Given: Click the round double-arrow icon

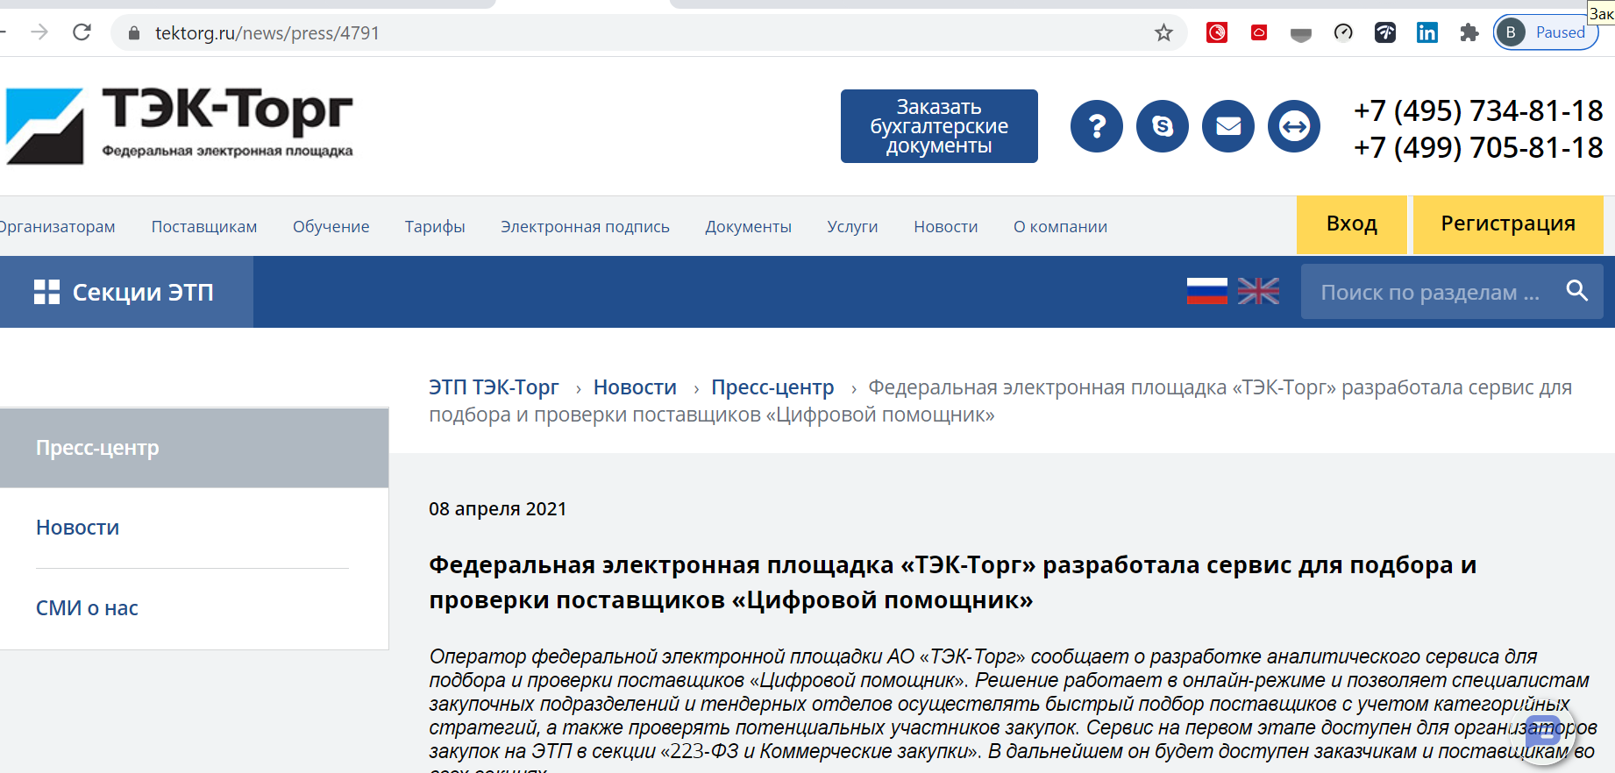Looking at the screenshot, I should click(x=1293, y=126).
